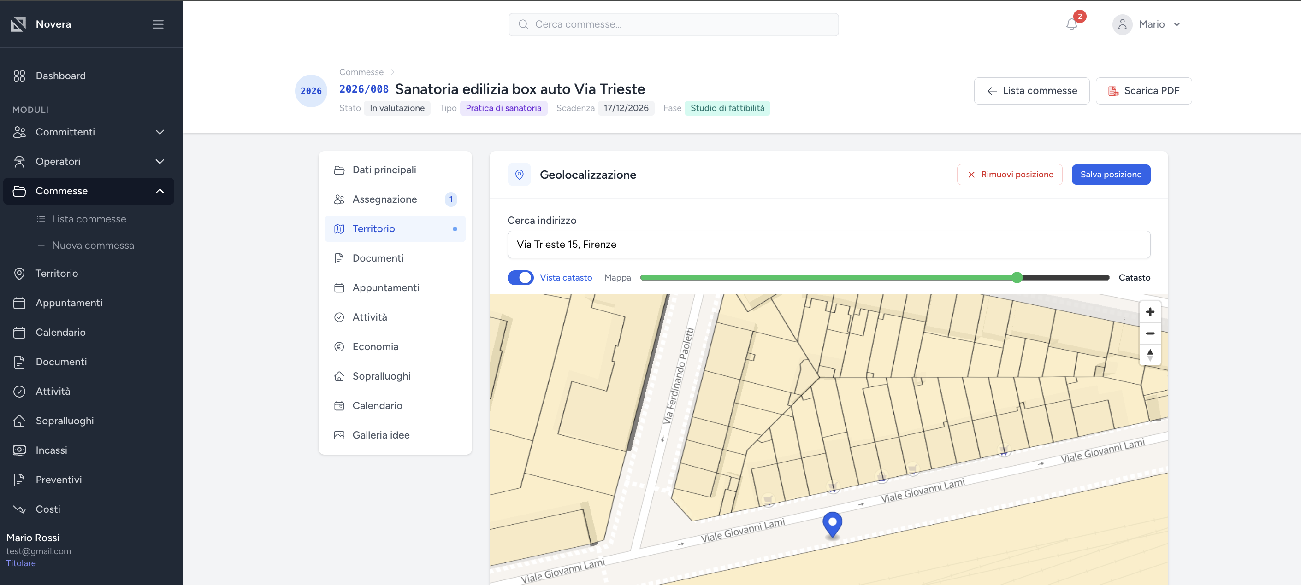Collapse sidebar with hamburger menu icon
The image size is (1301, 585).
pyautogui.click(x=158, y=24)
